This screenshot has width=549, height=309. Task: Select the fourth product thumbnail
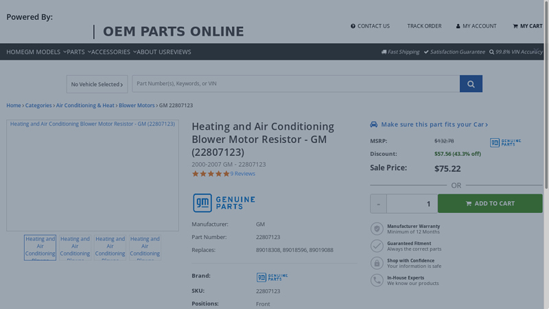(x=145, y=248)
